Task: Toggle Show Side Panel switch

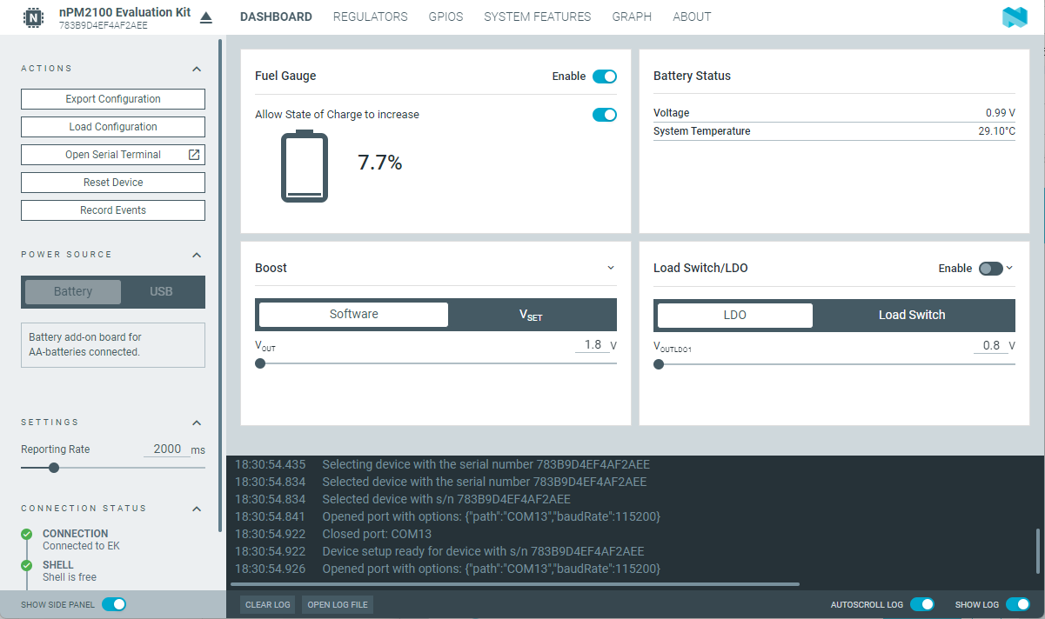Action: coord(114,604)
